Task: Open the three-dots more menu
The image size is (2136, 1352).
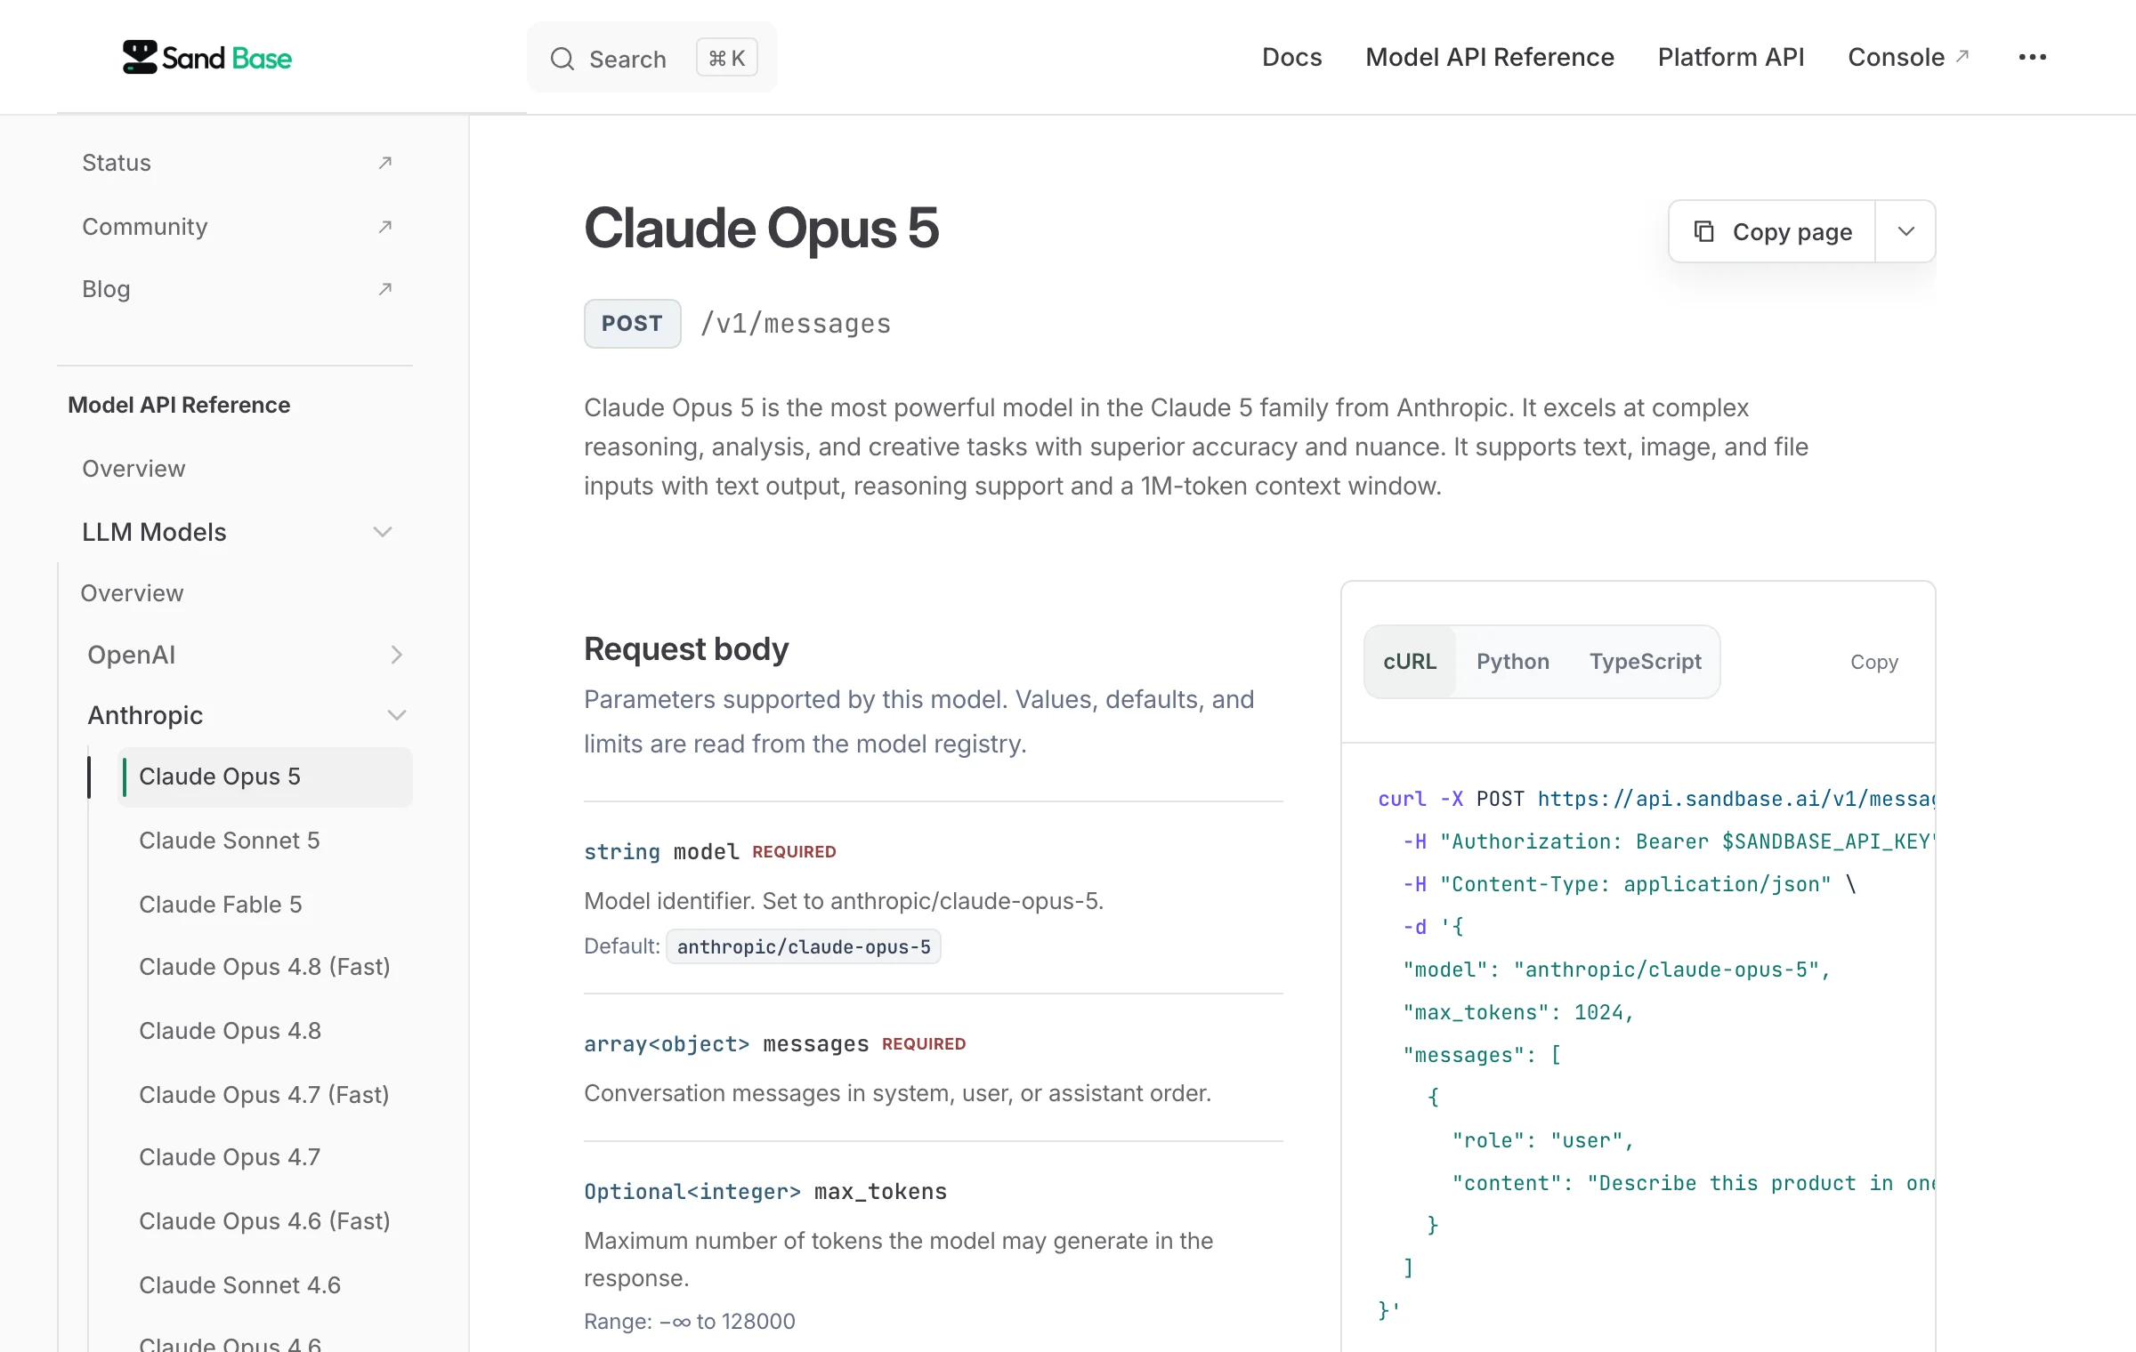Action: pyautogui.click(x=2032, y=57)
